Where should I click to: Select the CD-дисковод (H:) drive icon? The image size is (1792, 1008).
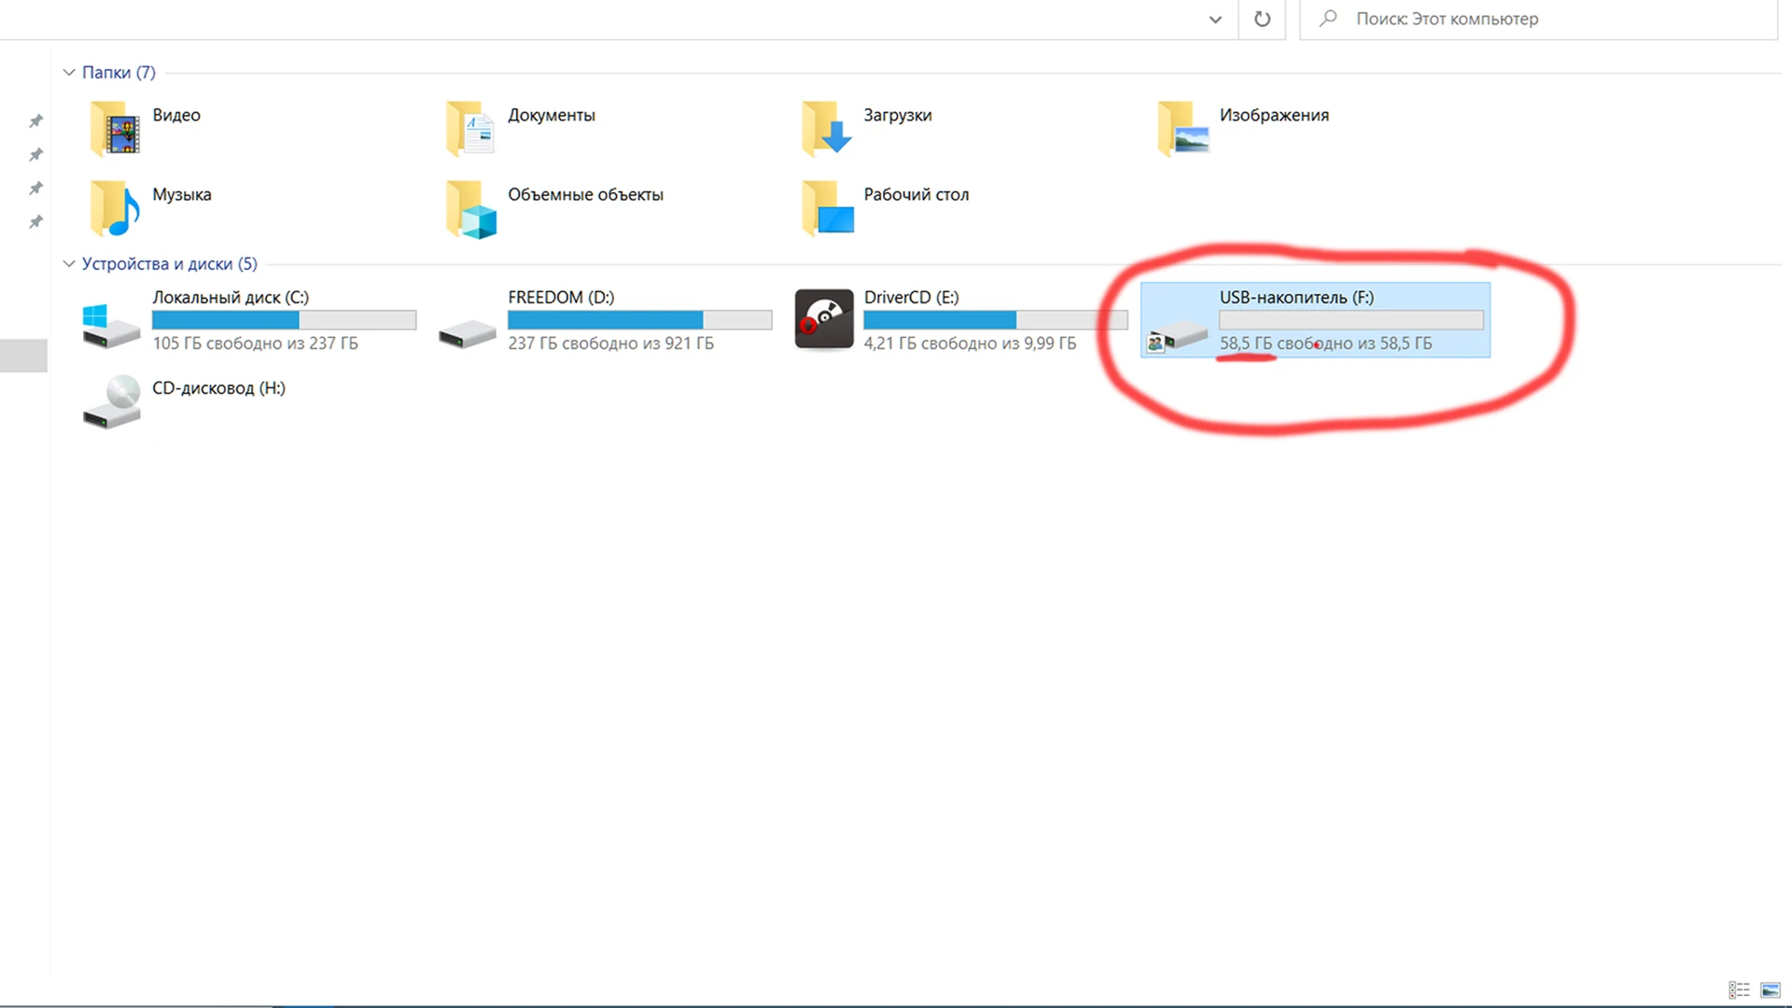(111, 403)
